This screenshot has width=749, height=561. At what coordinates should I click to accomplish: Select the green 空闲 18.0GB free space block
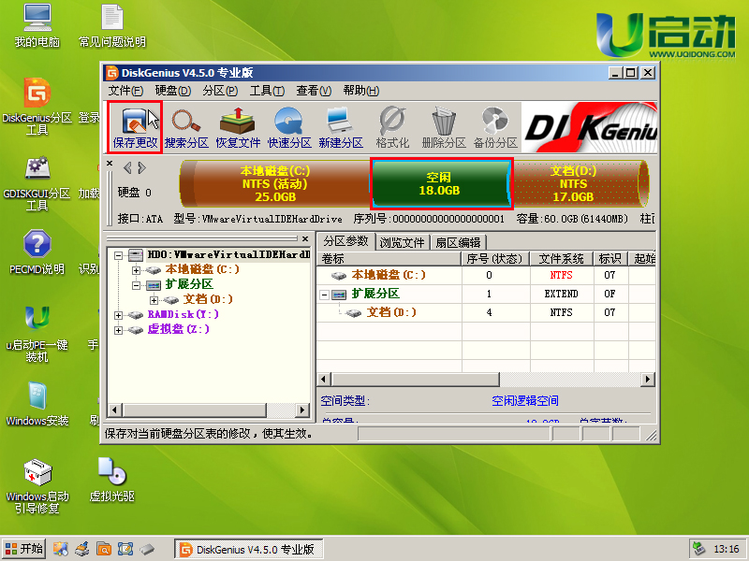[442, 183]
